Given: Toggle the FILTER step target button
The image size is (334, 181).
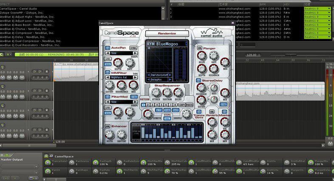Looking at the screenshot, I should click(x=159, y=110).
